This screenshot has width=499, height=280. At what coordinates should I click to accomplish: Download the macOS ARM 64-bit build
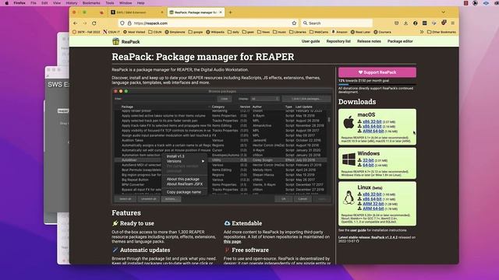pyautogui.click(x=373, y=131)
